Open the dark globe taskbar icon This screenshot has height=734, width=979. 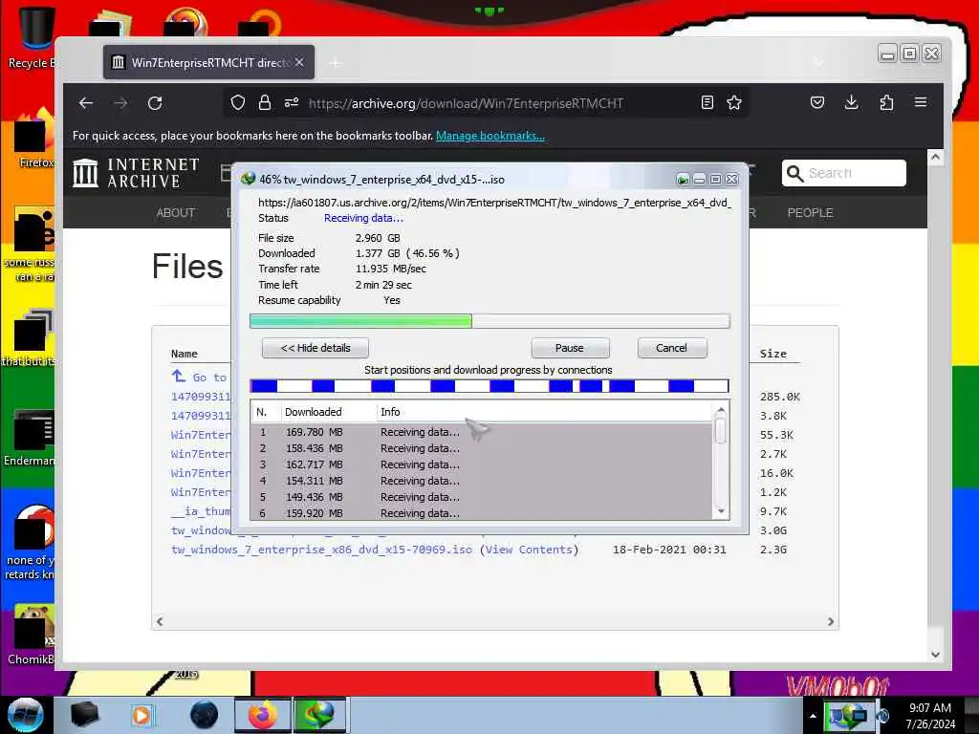click(x=205, y=715)
